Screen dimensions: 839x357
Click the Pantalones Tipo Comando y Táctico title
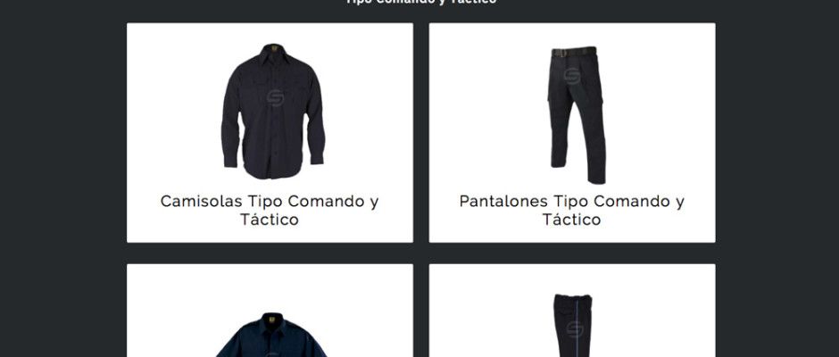571,211
